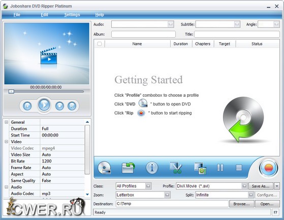Click the Destination path field
The width and height of the screenshot is (284, 220).
pyautogui.click(x=172, y=204)
